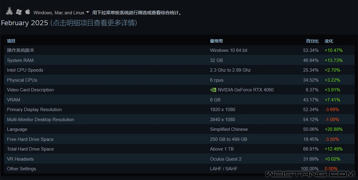
Task: Show VR Headsets breakdown
Action: pos(179,159)
